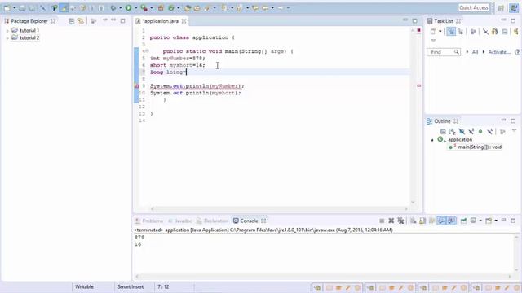Open the Run configurations dropdown arrow
Viewport: 522px width, 293px height.
[135, 7]
